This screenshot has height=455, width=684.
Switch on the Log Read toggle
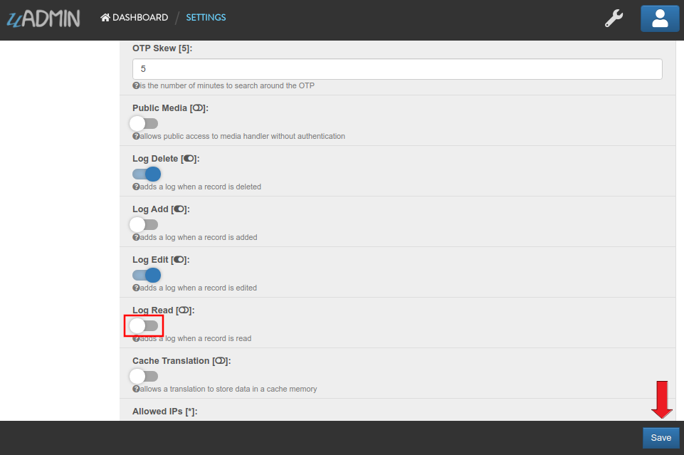coord(144,326)
